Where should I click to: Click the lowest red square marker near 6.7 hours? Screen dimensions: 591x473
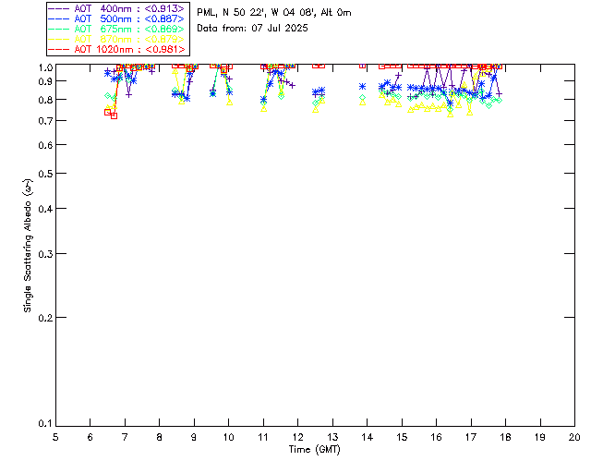tap(114, 115)
